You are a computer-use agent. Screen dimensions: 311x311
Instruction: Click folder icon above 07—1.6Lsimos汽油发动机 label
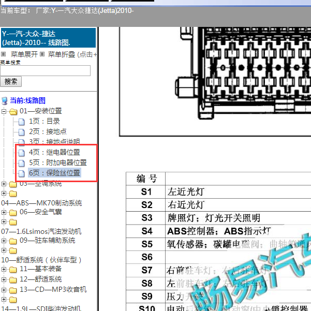point(13,222)
